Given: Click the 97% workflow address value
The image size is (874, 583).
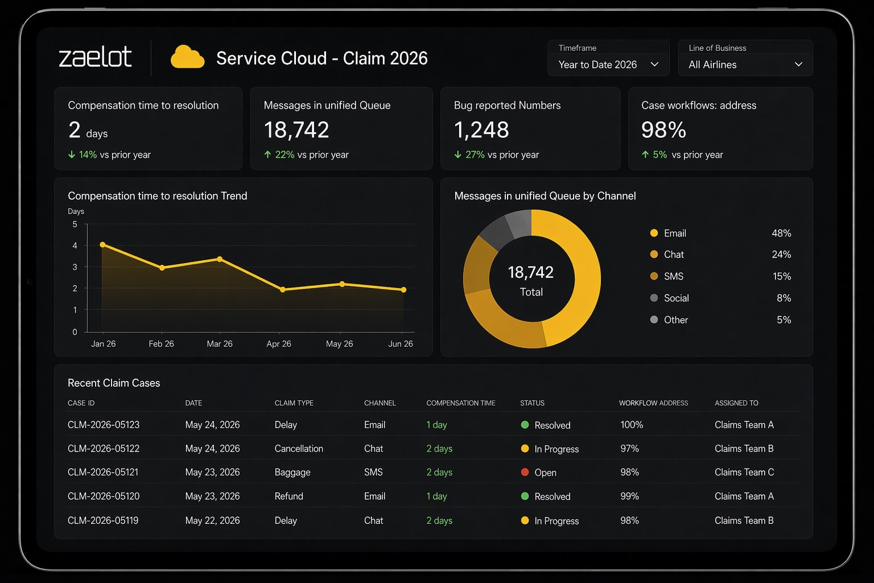Looking at the screenshot, I should [x=629, y=449].
